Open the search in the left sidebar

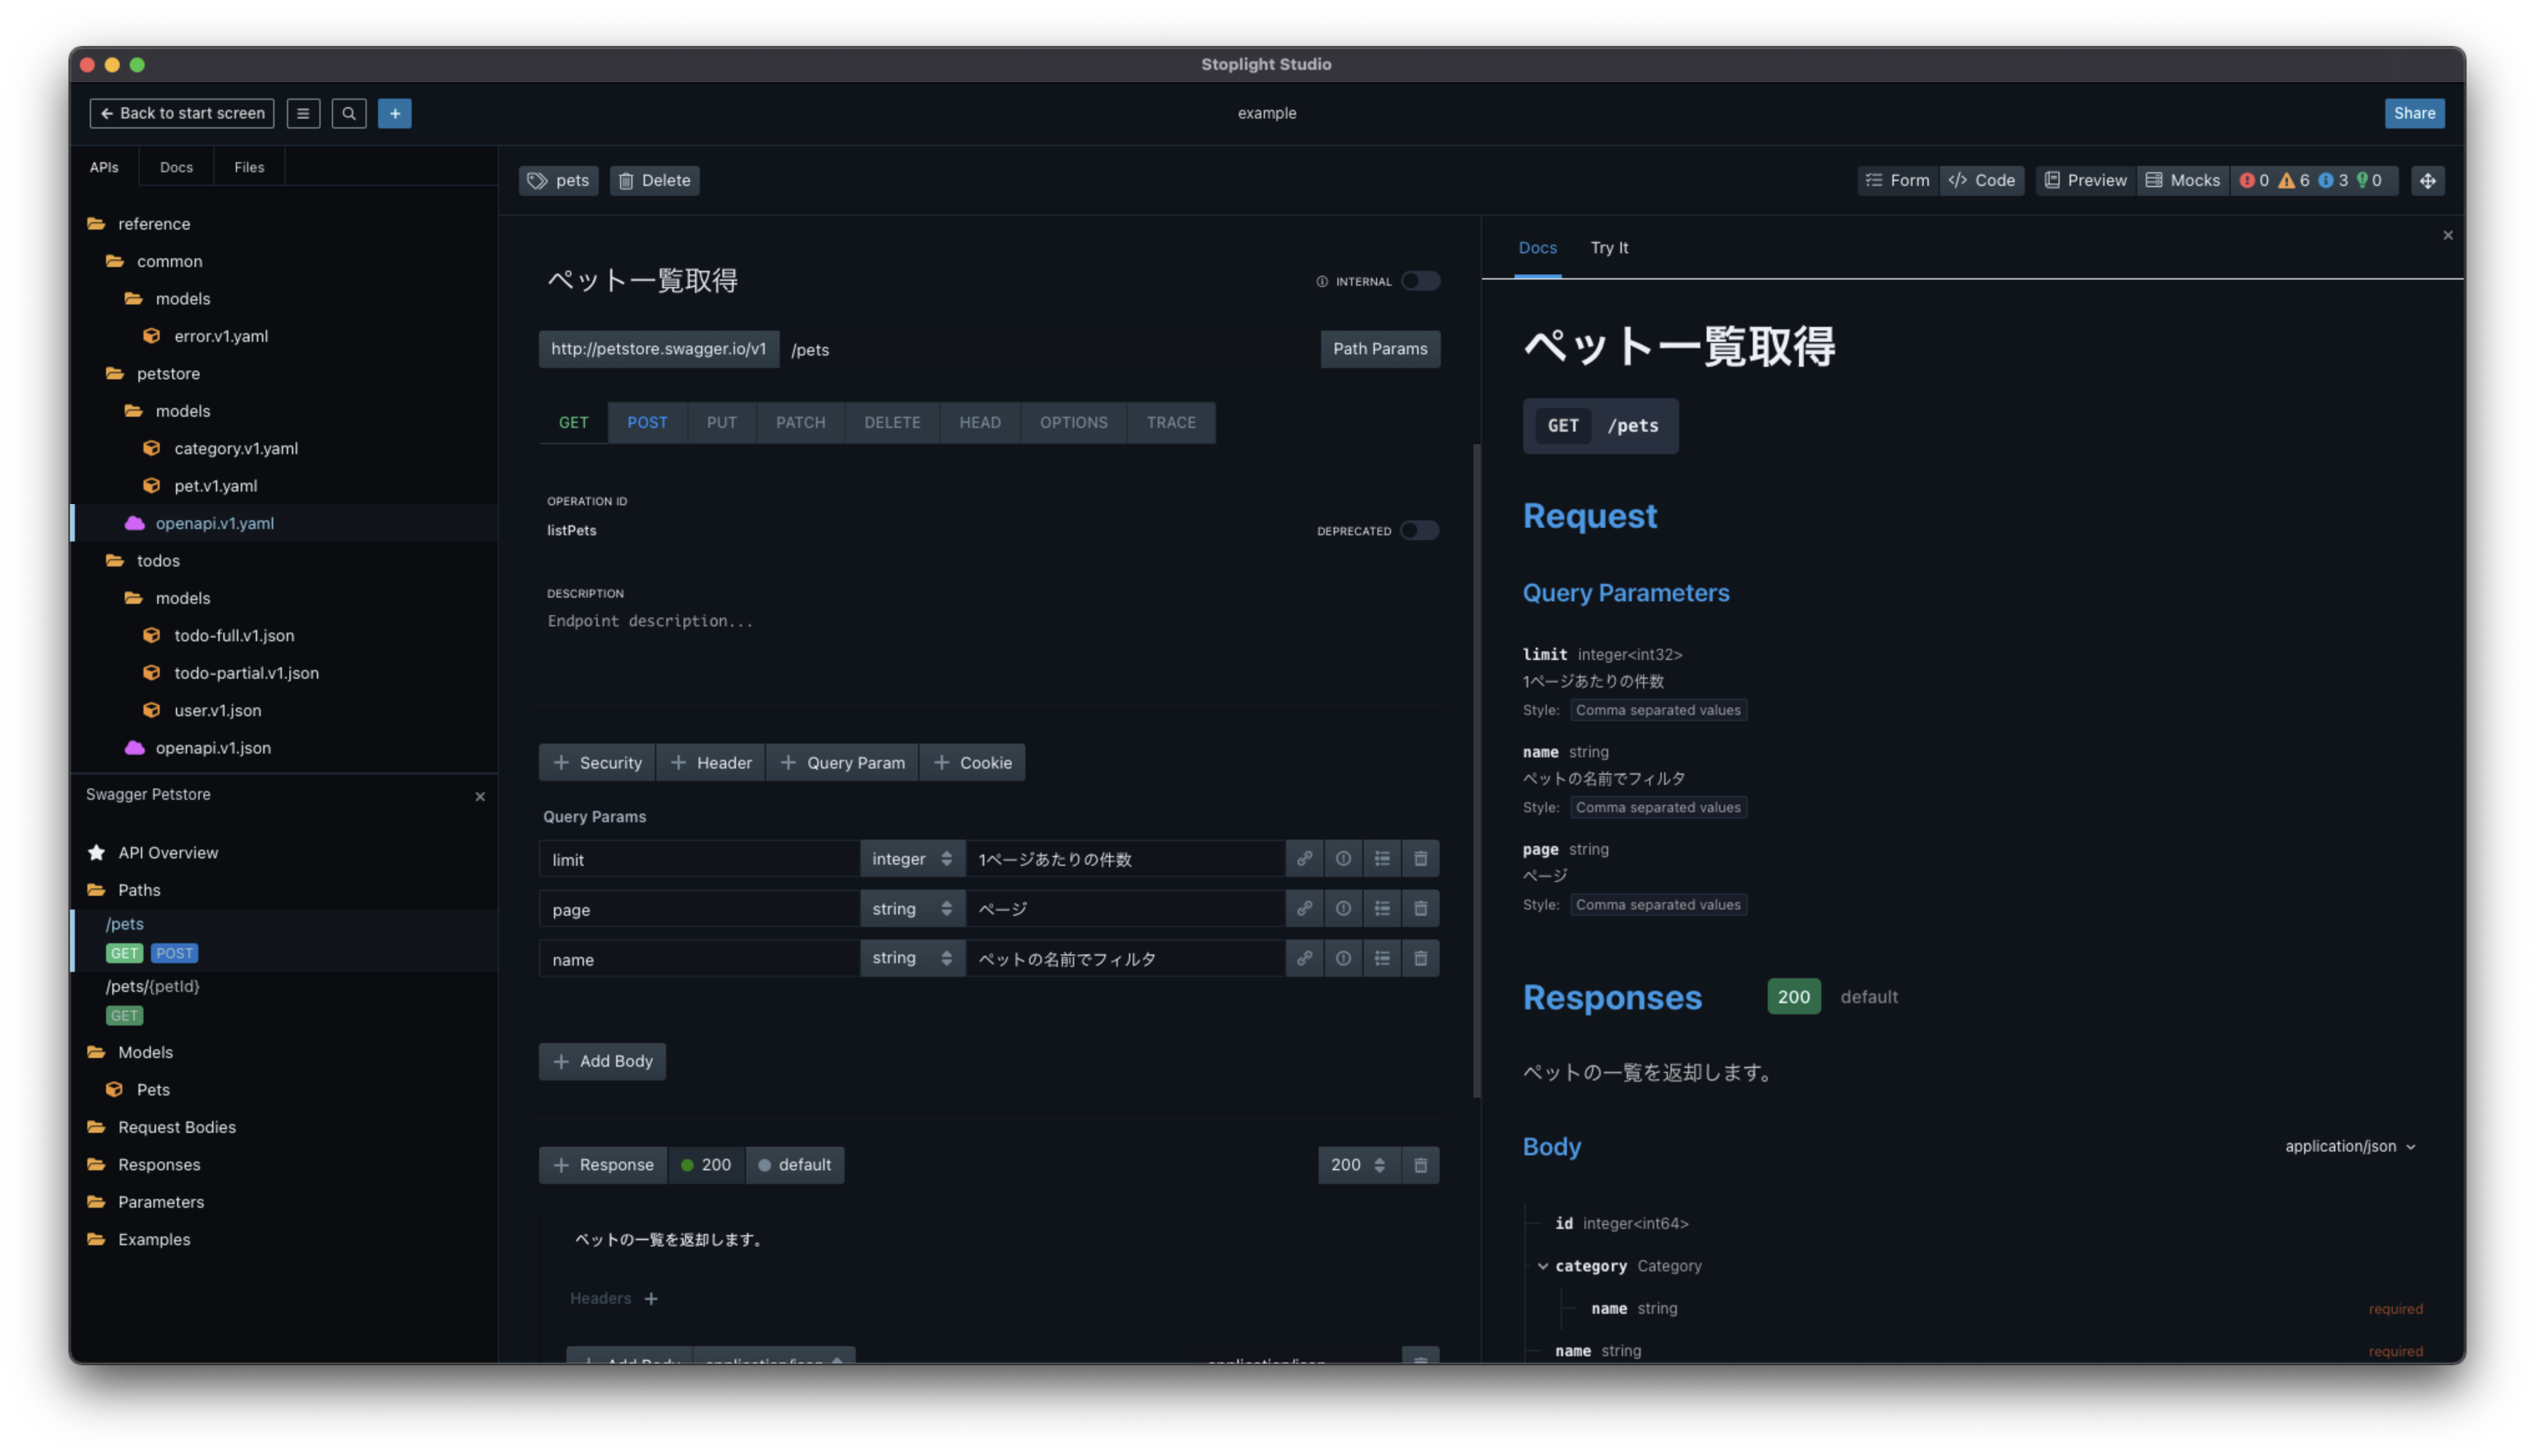click(x=349, y=113)
